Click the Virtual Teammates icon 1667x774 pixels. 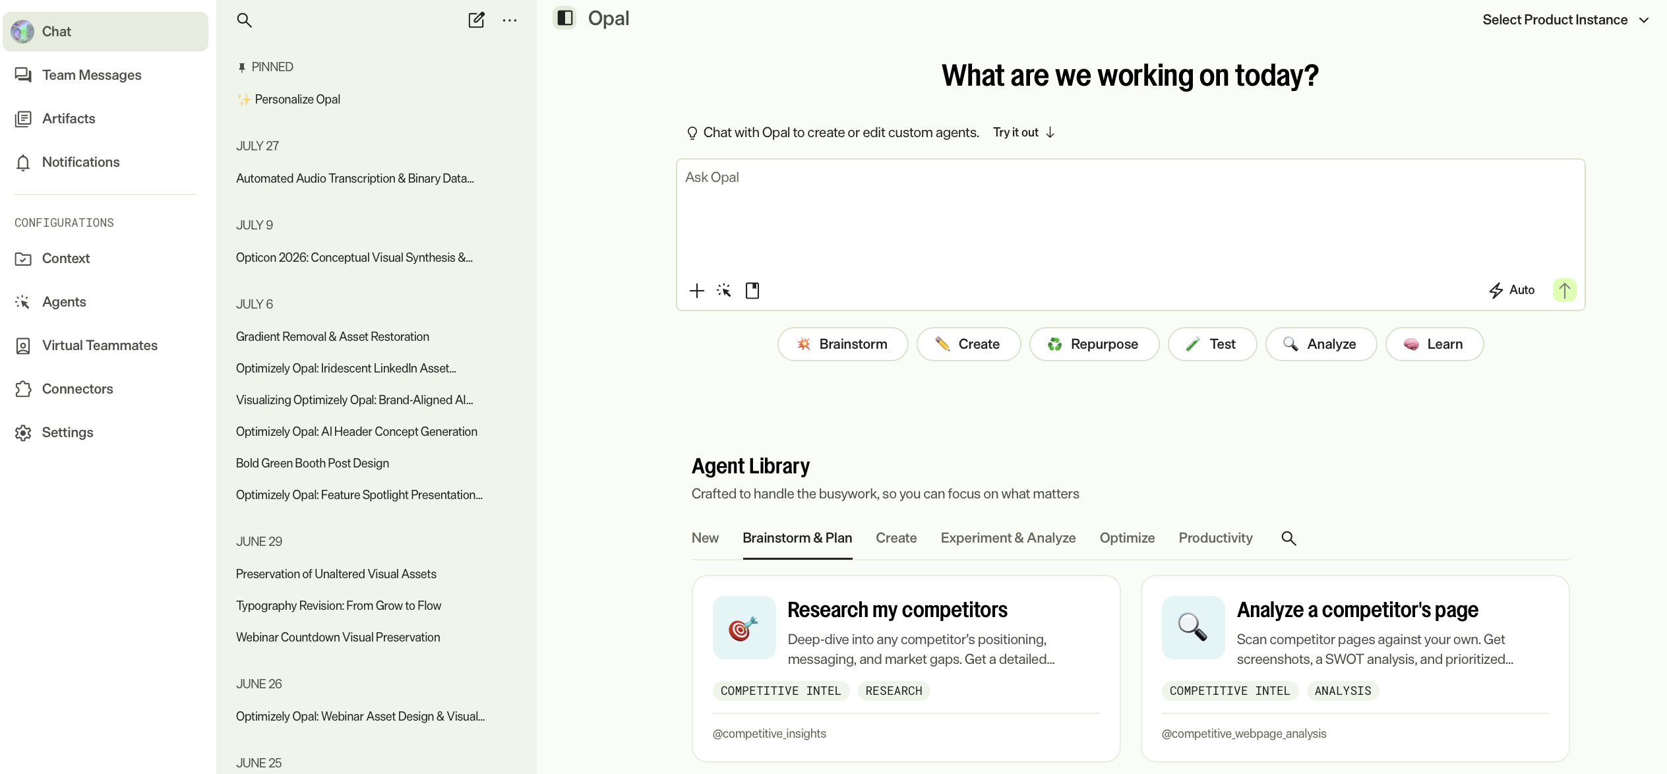(x=23, y=345)
